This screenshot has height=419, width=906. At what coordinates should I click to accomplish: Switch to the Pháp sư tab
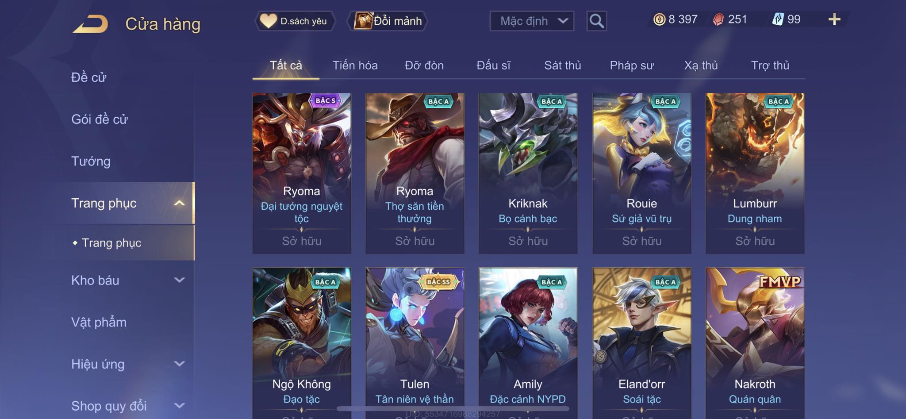pyautogui.click(x=631, y=65)
